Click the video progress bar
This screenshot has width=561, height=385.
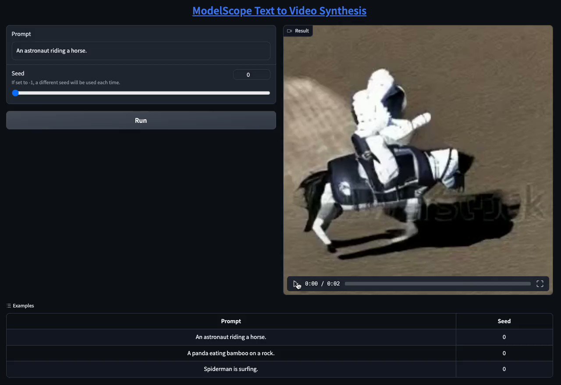[437, 284]
